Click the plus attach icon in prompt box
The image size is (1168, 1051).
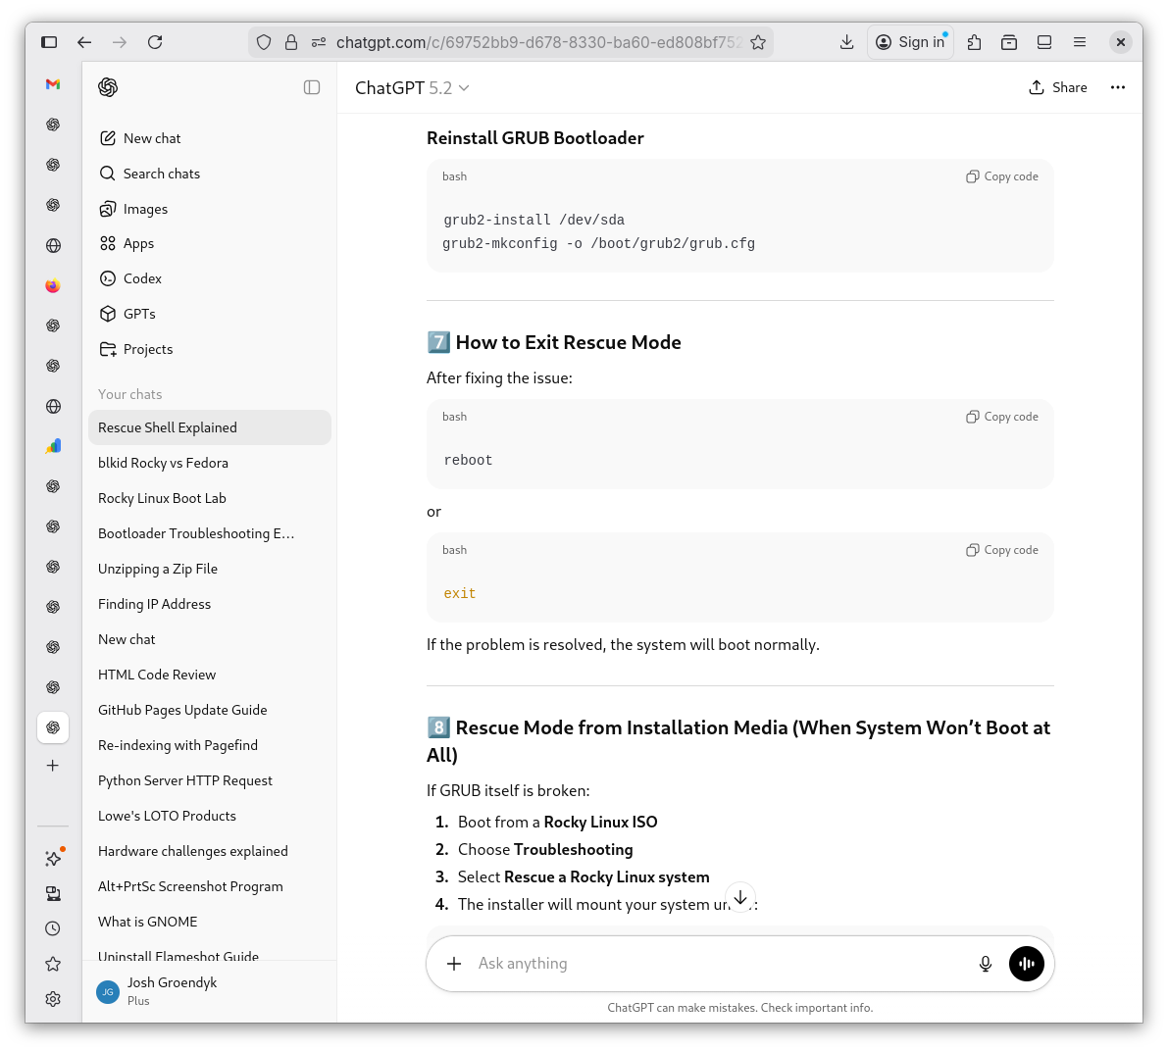(454, 964)
